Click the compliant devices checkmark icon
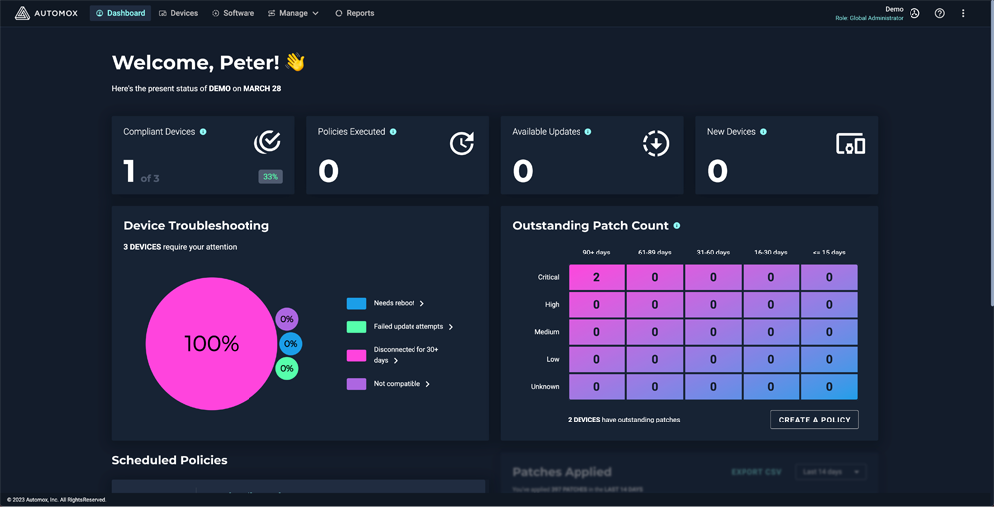 [x=267, y=142]
